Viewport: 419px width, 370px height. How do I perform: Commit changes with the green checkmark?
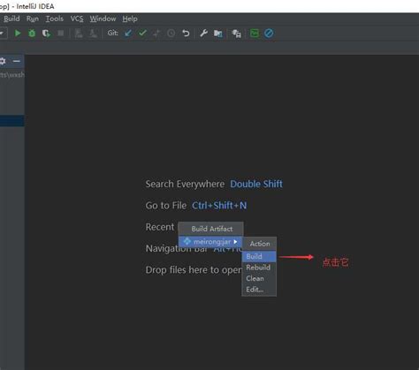[x=142, y=33]
